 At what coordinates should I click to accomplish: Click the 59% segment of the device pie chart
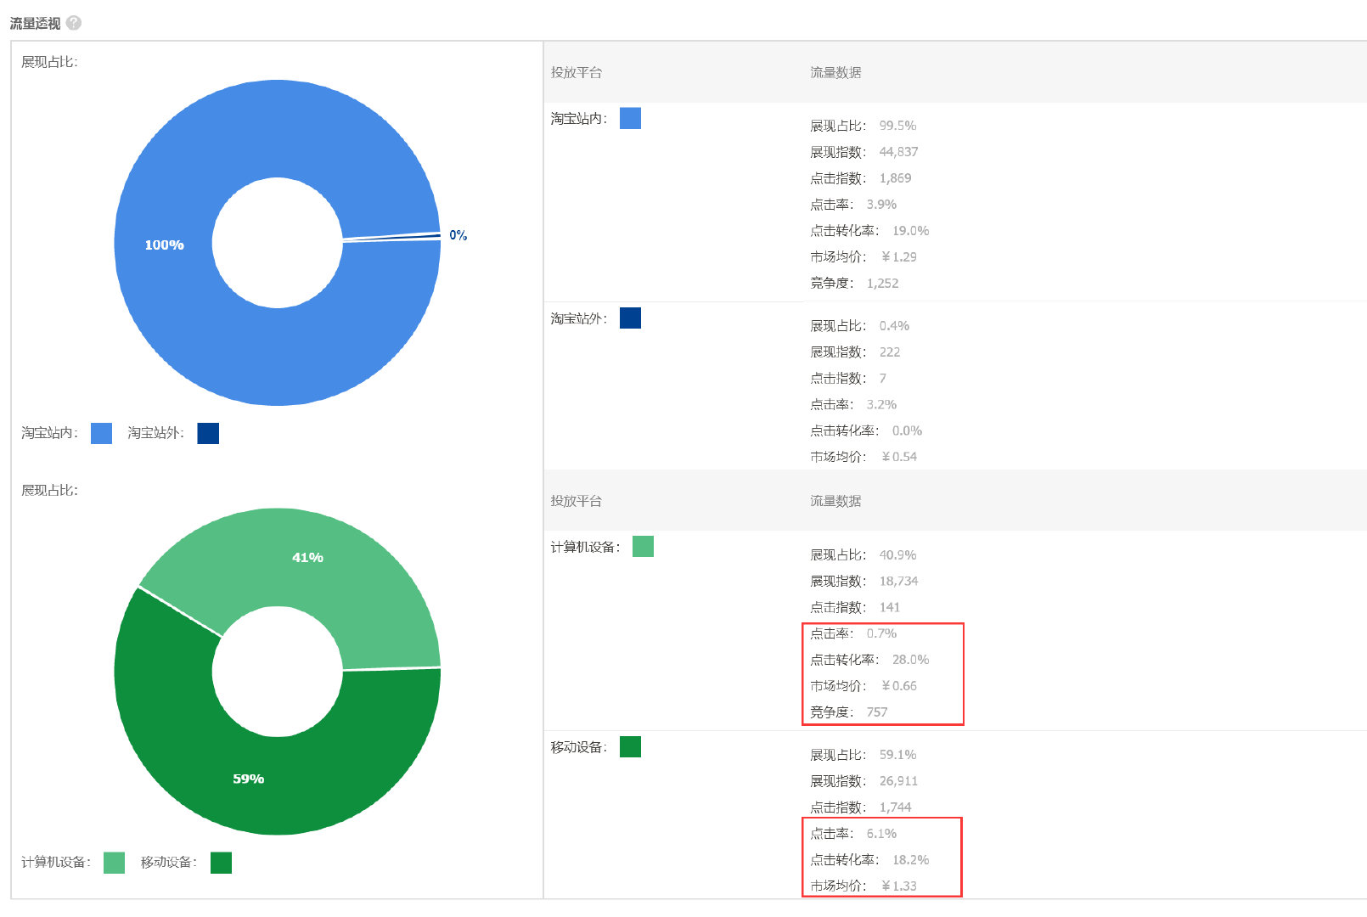pyautogui.click(x=249, y=777)
